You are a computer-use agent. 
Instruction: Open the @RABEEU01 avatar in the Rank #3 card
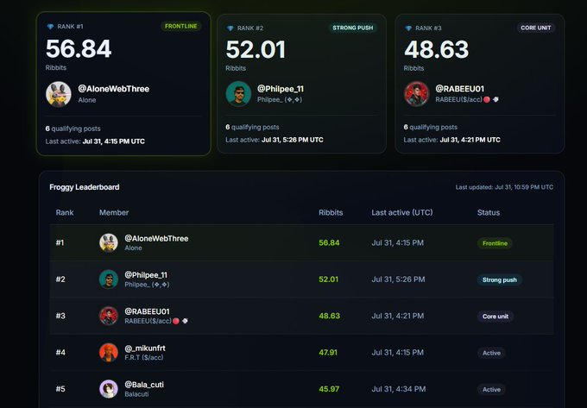tap(417, 93)
